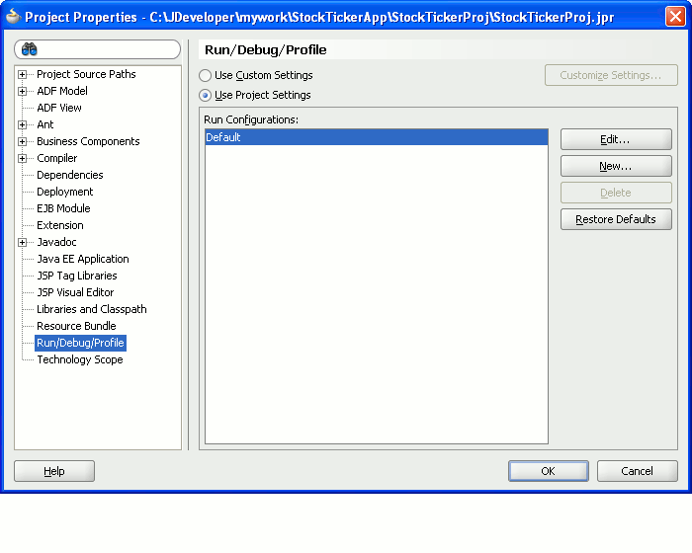The height and width of the screenshot is (553, 692).
Task: Click the binoculars search icon
Action: pos(30,49)
